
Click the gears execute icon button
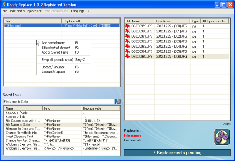click(x=222, y=137)
